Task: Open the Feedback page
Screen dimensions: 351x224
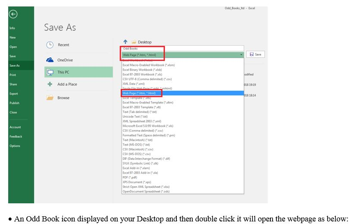Action: [x=16, y=137]
